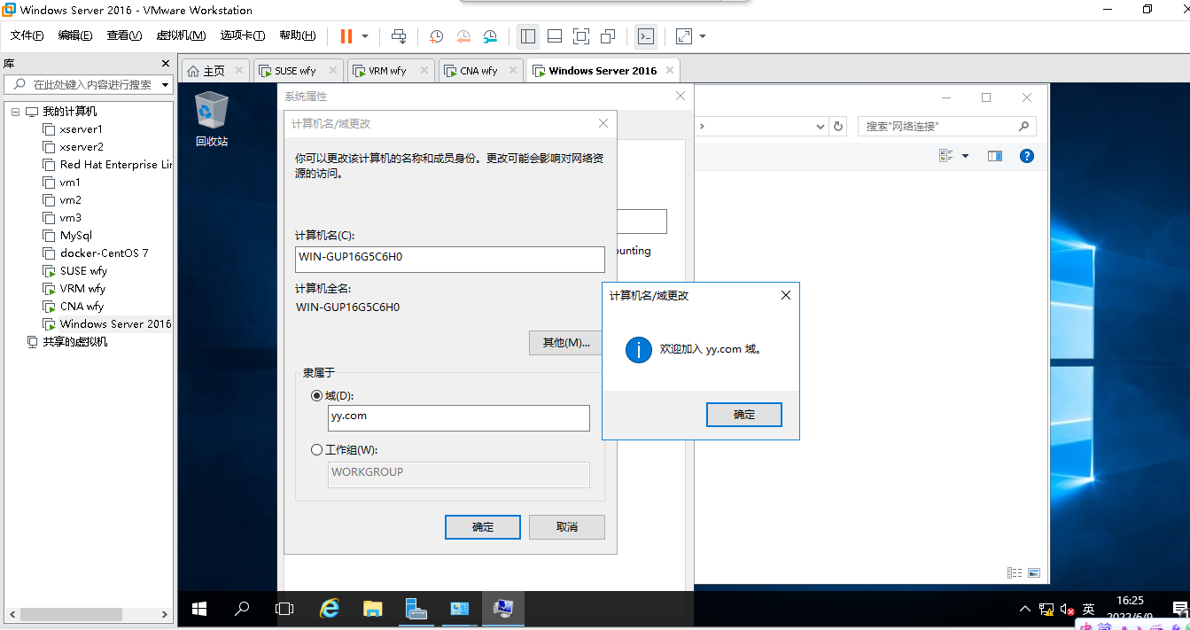The image size is (1190, 630).
Task: Click the 计算机名(C) text field
Action: tap(450, 259)
